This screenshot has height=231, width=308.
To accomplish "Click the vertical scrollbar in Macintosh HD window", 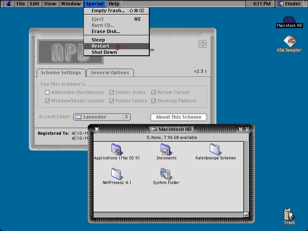I will 246,177.
